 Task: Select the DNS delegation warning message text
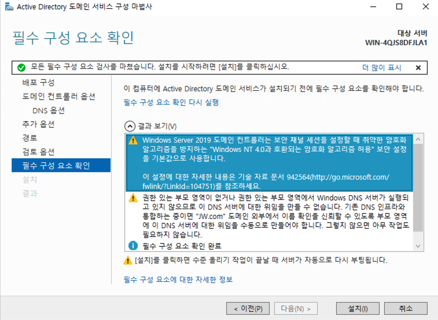[275, 216]
